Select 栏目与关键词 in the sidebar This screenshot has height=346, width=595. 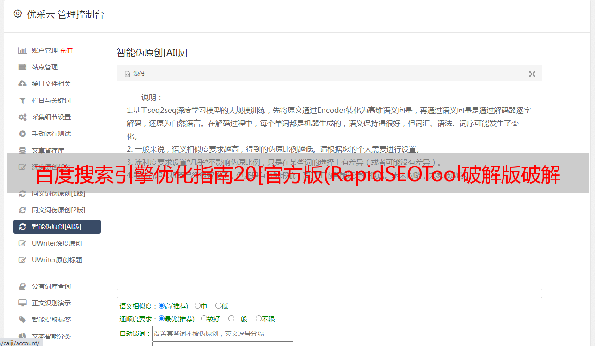point(51,100)
